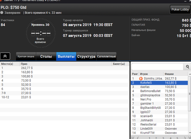The image size is (191, 139).
Task: Click the Место(а) column header
Action: point(10,64)
